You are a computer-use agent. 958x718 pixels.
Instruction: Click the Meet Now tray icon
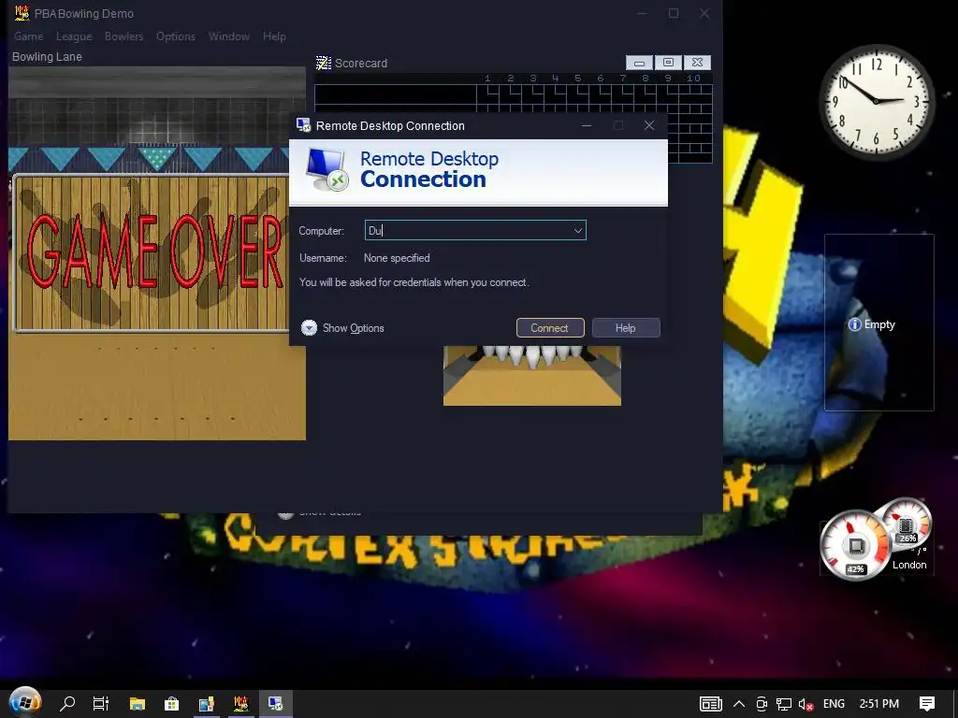tap(762, 704)
